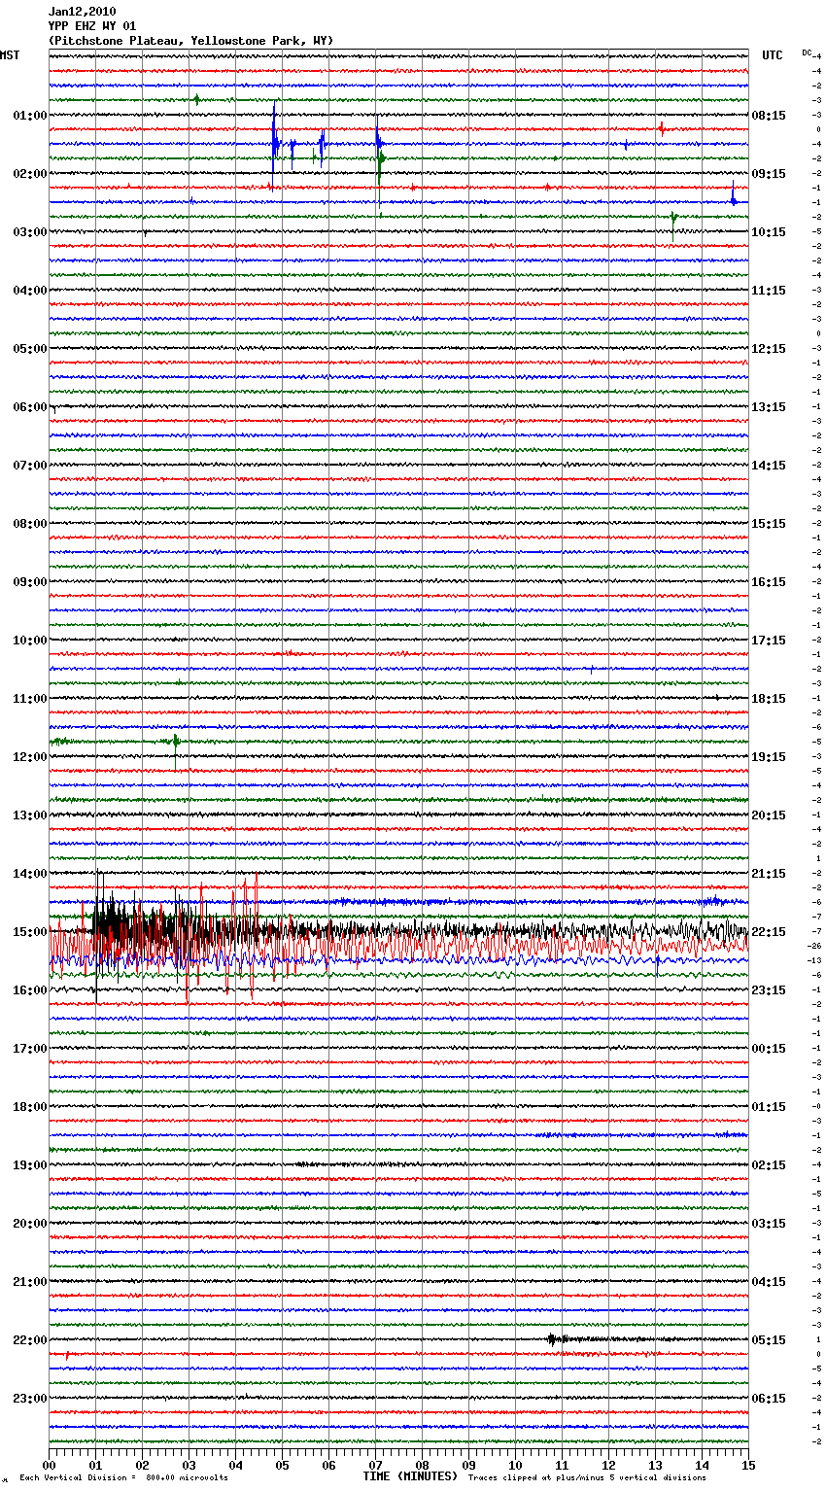Click the MST timezone label
This screenshot has width=826, height=1491.
pos(10,55)
